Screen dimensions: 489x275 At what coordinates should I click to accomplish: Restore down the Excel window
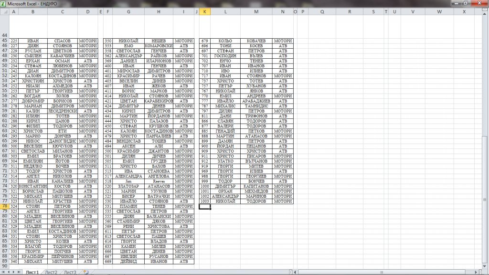(466, 3)
